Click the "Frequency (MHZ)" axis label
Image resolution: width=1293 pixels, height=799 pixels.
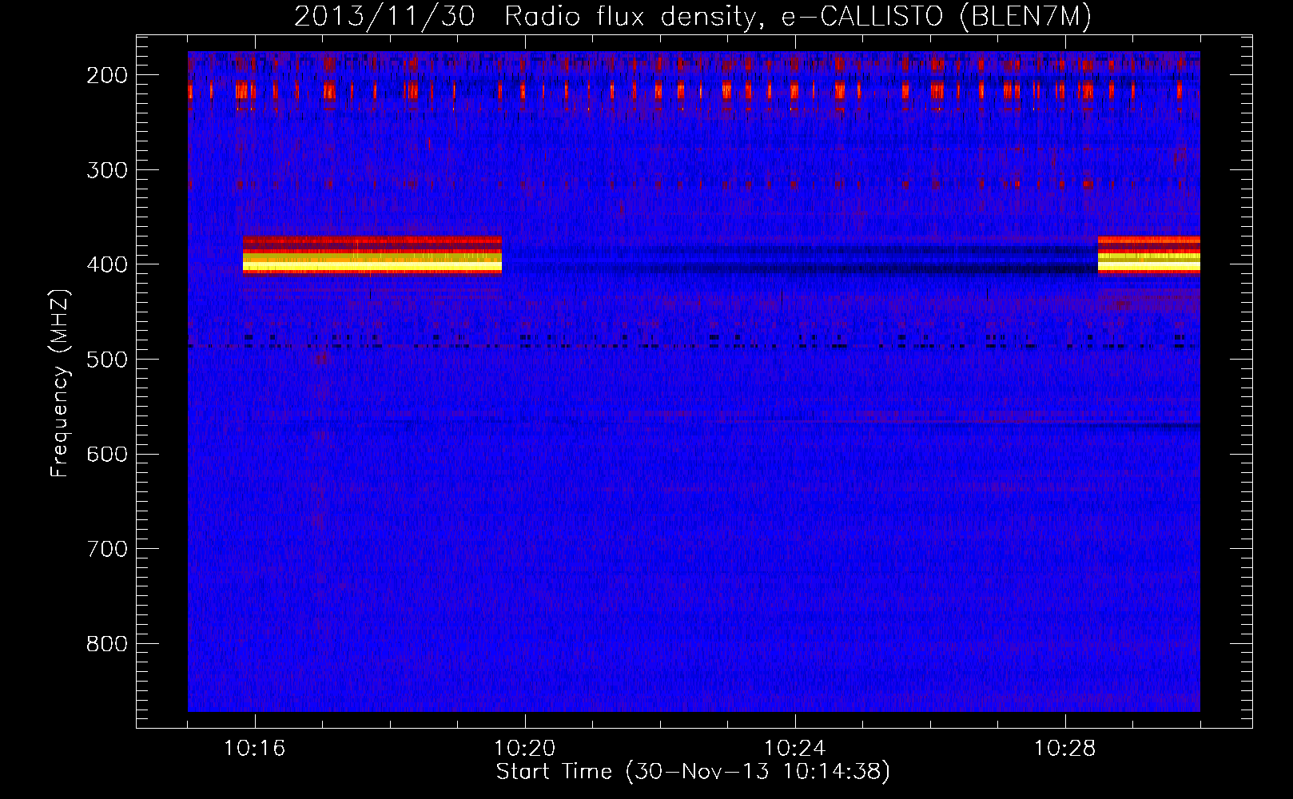coord(60,383)
